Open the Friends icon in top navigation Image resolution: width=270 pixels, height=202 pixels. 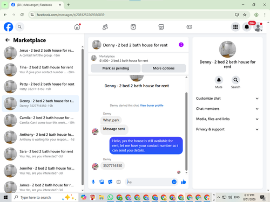pos(105,27)
